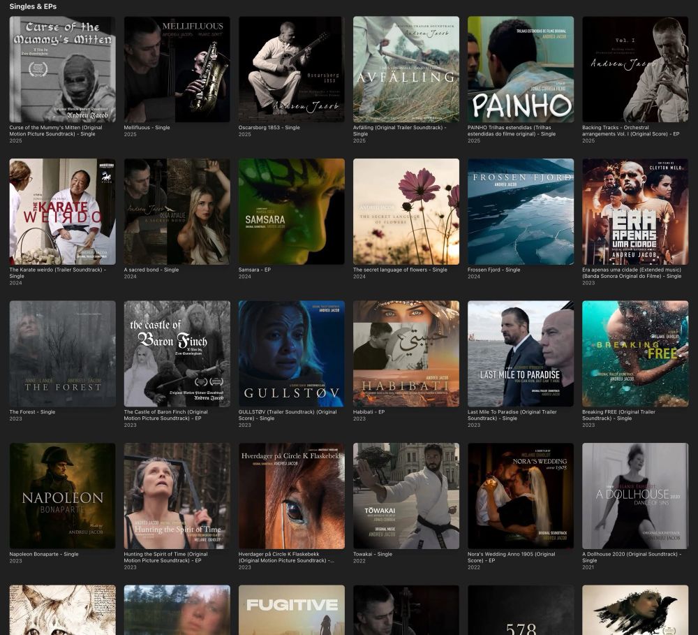Image resolution: width=698 pixels, height=635 pixels.
Task: Open the GULLSTØV cover art
Action: pyautogui.click(x=292, y=353)
